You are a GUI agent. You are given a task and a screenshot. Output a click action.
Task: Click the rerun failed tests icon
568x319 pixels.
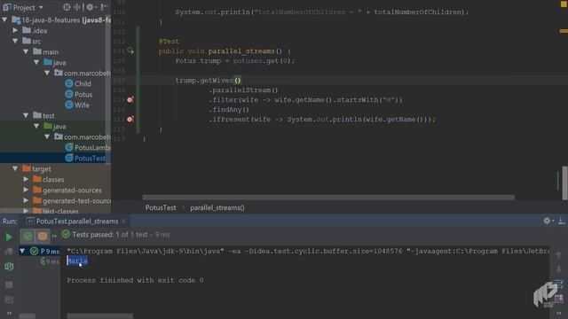click(9, 252)
